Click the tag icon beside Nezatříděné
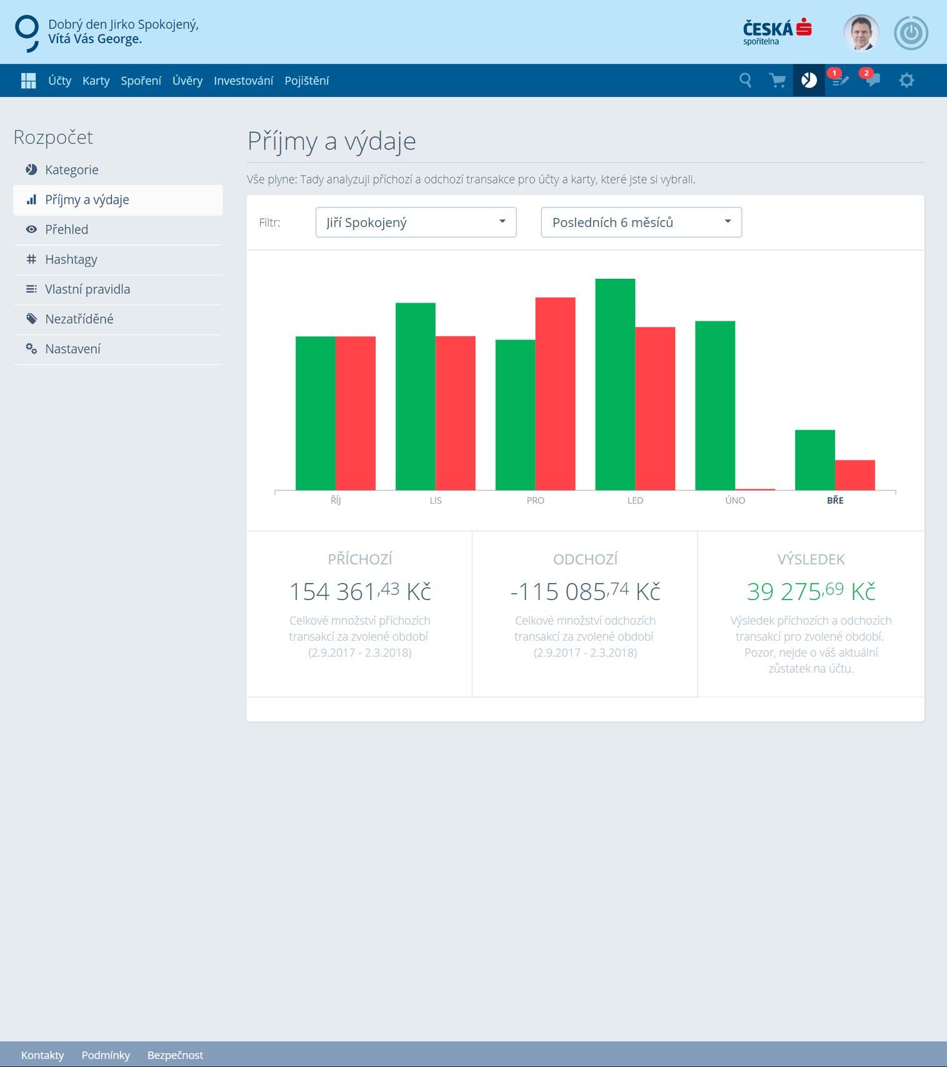The image size is (947, 1067). 31,319
